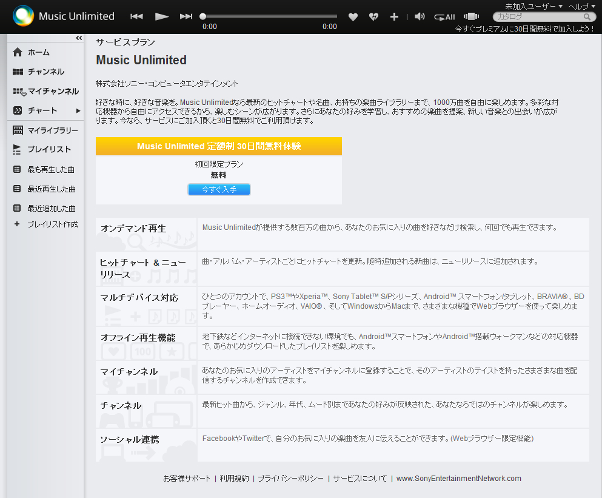Click the プレイリスト list icon
602x498 pixels.
17,149
